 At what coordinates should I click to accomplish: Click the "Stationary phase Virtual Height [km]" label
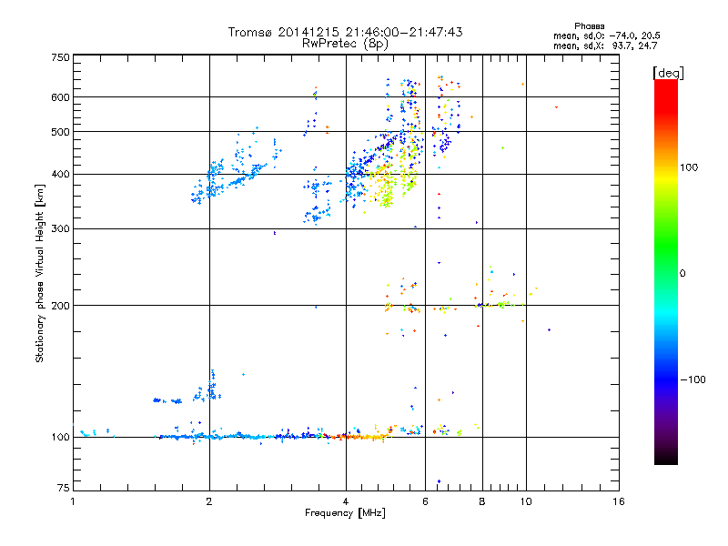pos(40,273)
